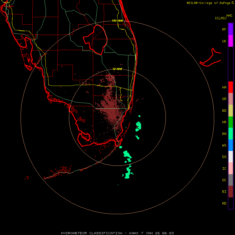Select the GC gray legend swatch
Screen dimensions: 235x235
(x=231, y=180)
